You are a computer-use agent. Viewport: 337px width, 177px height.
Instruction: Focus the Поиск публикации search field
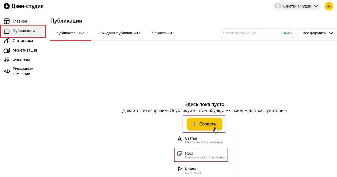[x=250, y=33]
